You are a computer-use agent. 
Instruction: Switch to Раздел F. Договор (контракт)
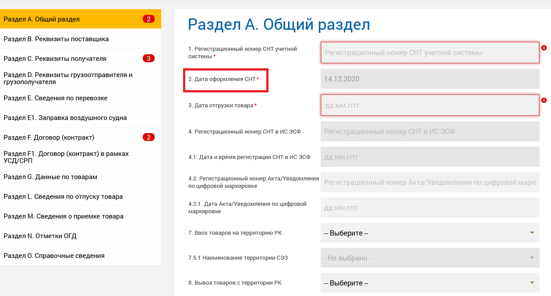tap(81, 137)
